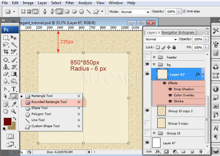Expand the Group 15 folder
Screen dimensions: 220x156
pos(155,133)
